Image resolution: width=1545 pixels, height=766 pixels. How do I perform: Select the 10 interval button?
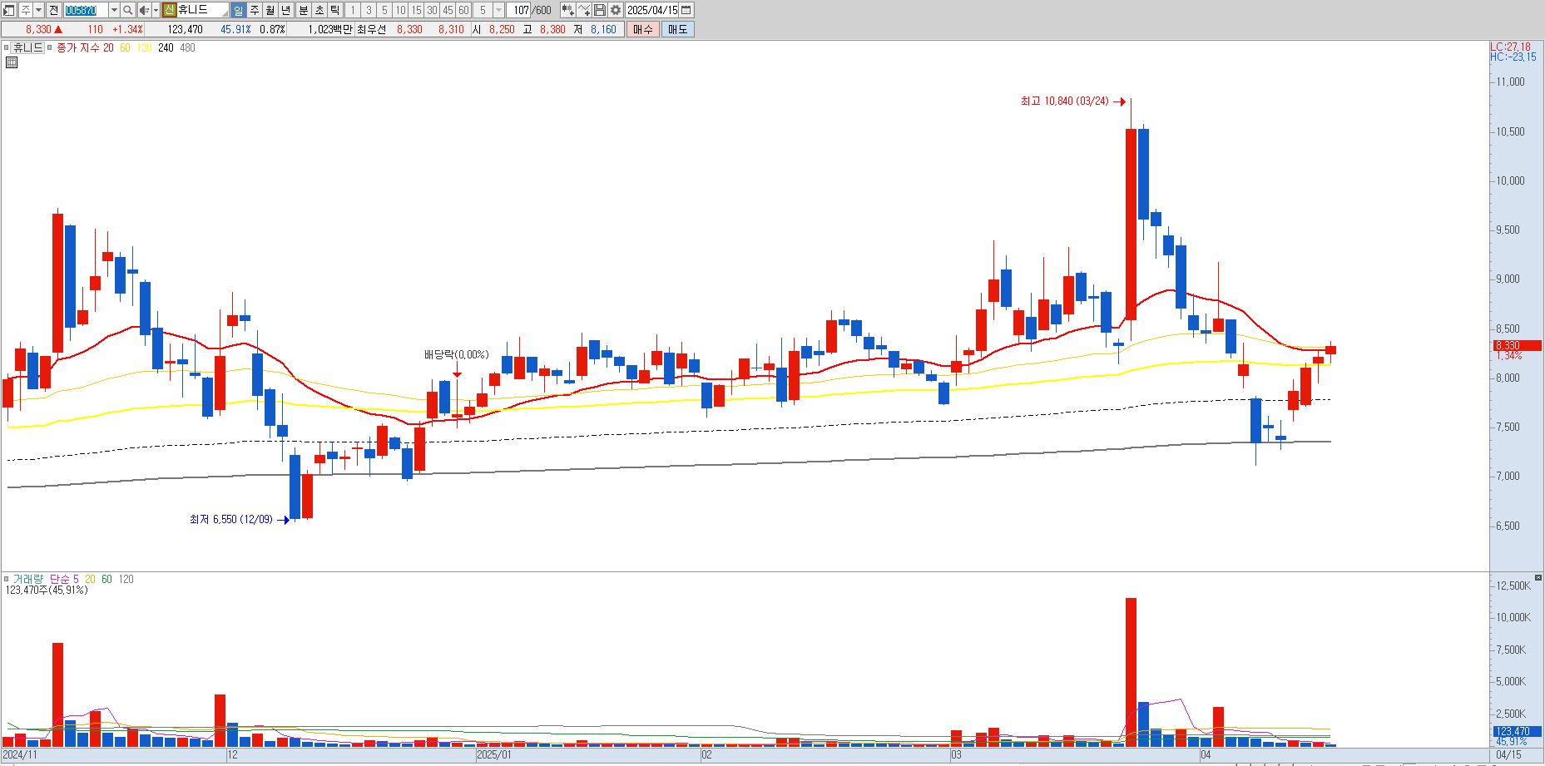(400, 10)
